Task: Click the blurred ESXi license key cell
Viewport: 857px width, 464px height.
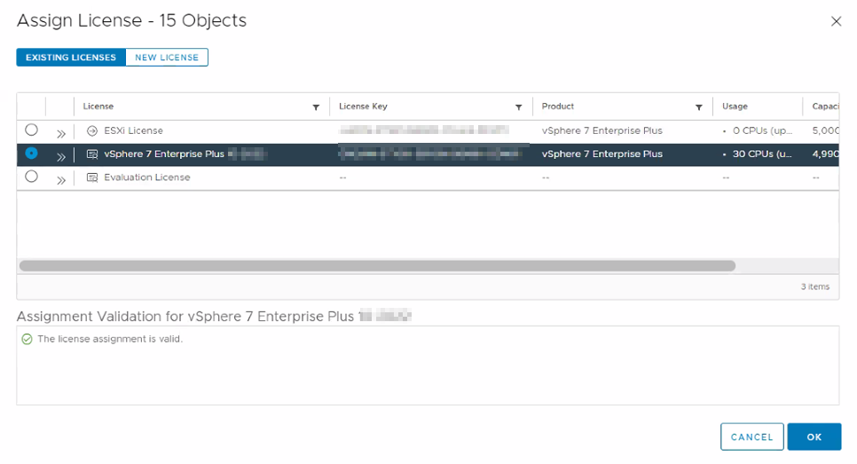Action: click(x=424, y=130)
